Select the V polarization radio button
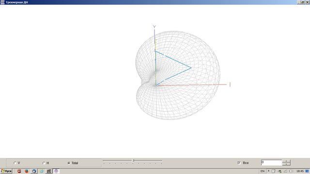 point(15,163)
